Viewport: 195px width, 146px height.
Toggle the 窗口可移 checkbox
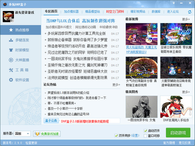coord(145,136)
